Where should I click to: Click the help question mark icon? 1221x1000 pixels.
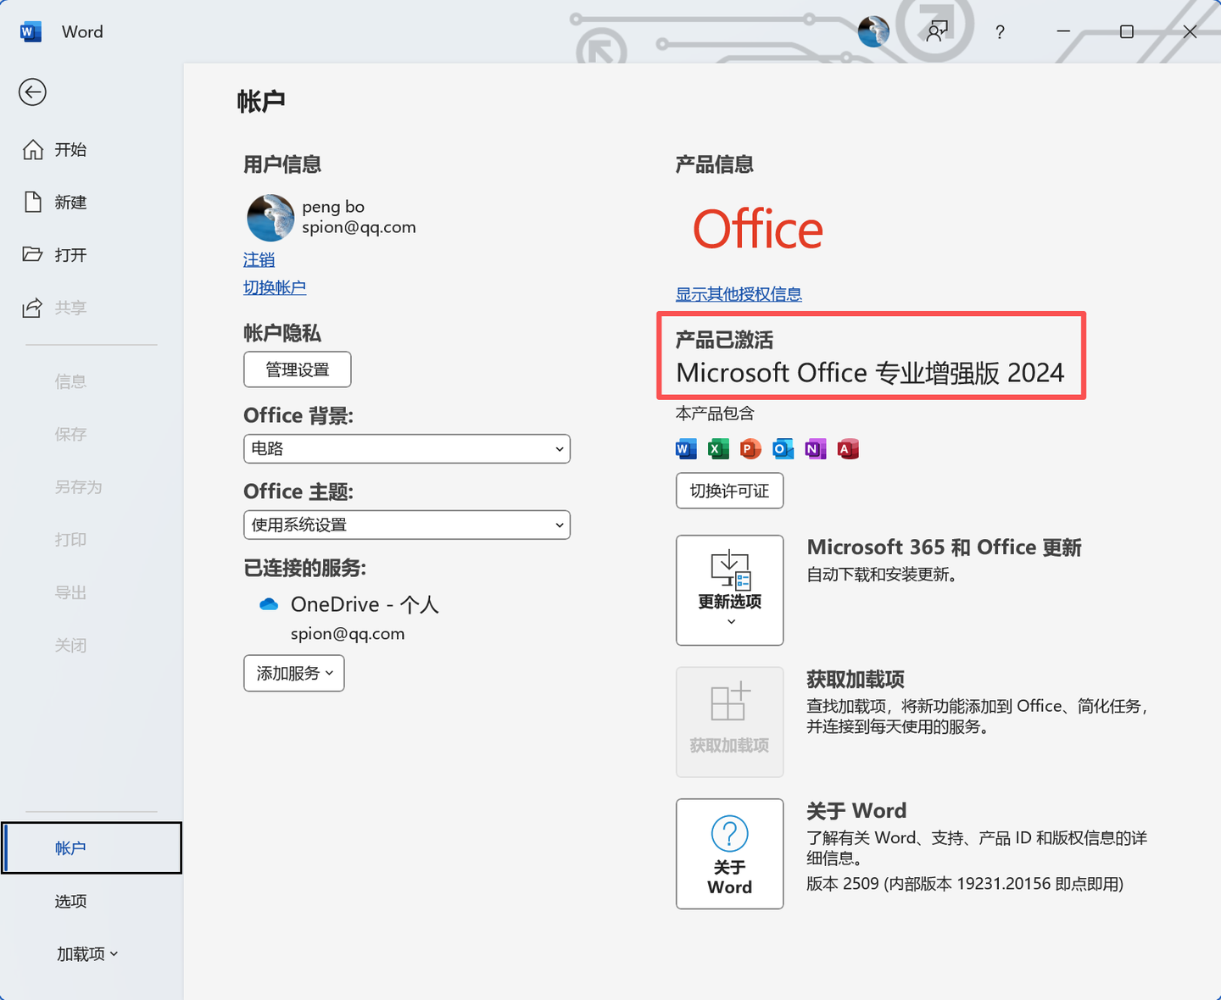coord(1000,31)
